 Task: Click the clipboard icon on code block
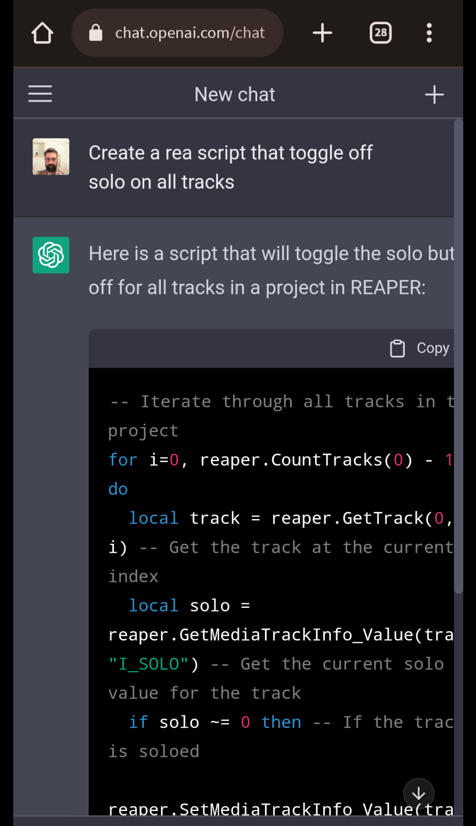397,349
